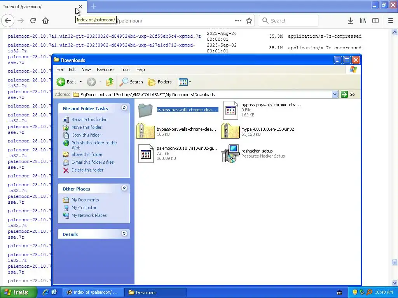Collapse the File and Folder Tasks panel
Image resolution: width=398 pixels, height=298 pixels.
click(124, 108)
